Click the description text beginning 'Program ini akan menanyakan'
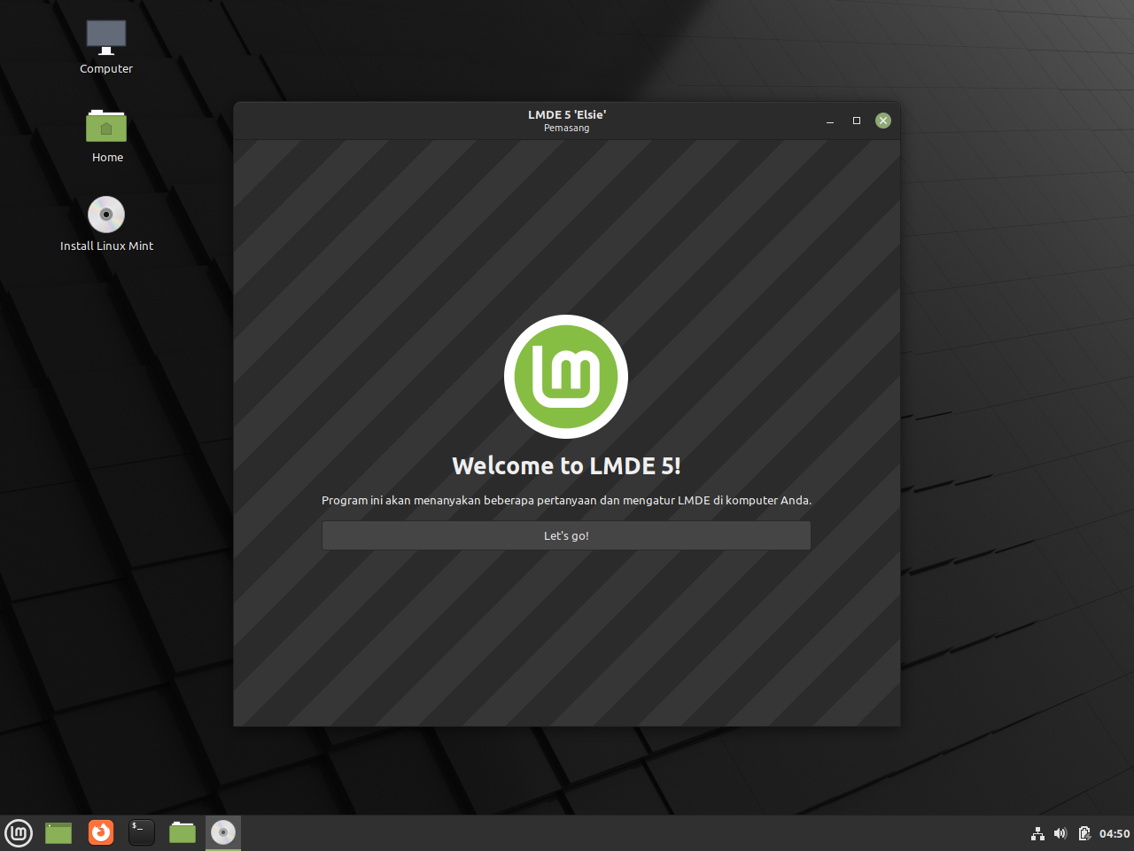The height and width of the screenshot is (851, 1134). click(566, 501)
